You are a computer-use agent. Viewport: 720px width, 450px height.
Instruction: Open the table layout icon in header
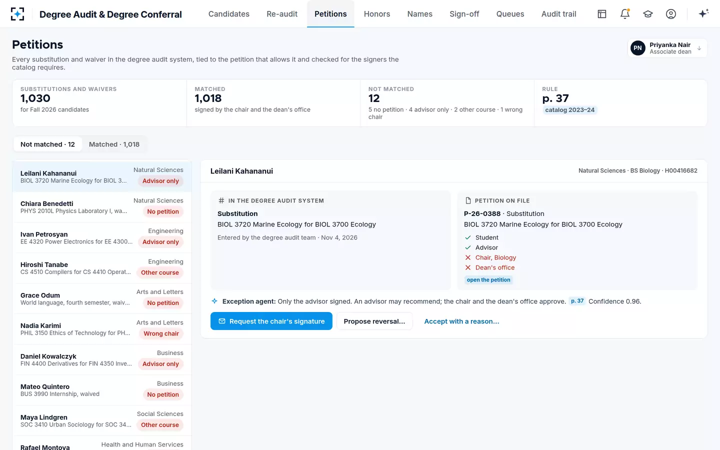pyautogui.click(x=602, y=14)
